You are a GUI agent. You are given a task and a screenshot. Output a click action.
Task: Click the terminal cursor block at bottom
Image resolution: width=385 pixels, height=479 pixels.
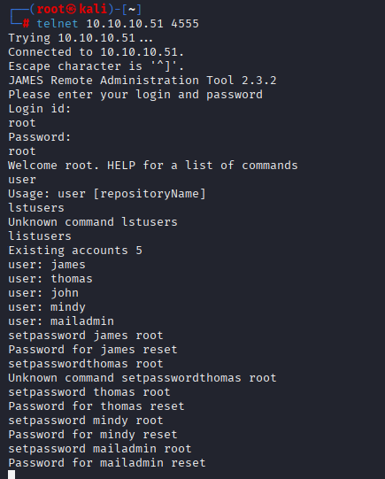point(12,475)
